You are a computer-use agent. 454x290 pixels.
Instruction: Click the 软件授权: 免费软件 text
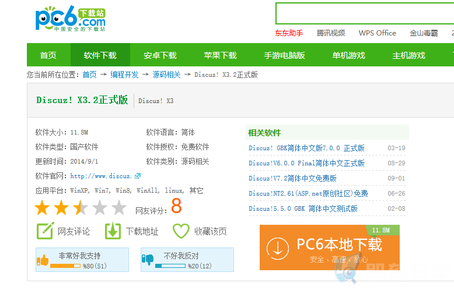177,147
